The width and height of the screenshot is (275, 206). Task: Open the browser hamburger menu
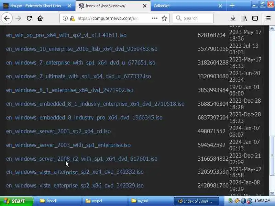click(x=268, y=18)
